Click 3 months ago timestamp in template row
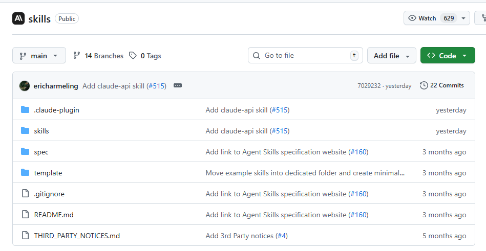486x251 pixels. point(444,173)
